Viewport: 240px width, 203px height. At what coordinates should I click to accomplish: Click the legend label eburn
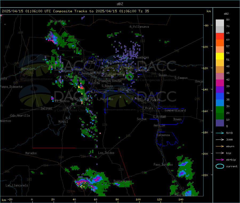tap(230, 146)
